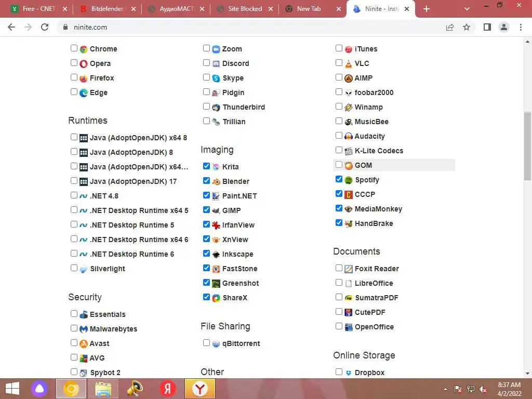Click the Java (AdoptOpenJDK) 17 label

pos(133,181)
